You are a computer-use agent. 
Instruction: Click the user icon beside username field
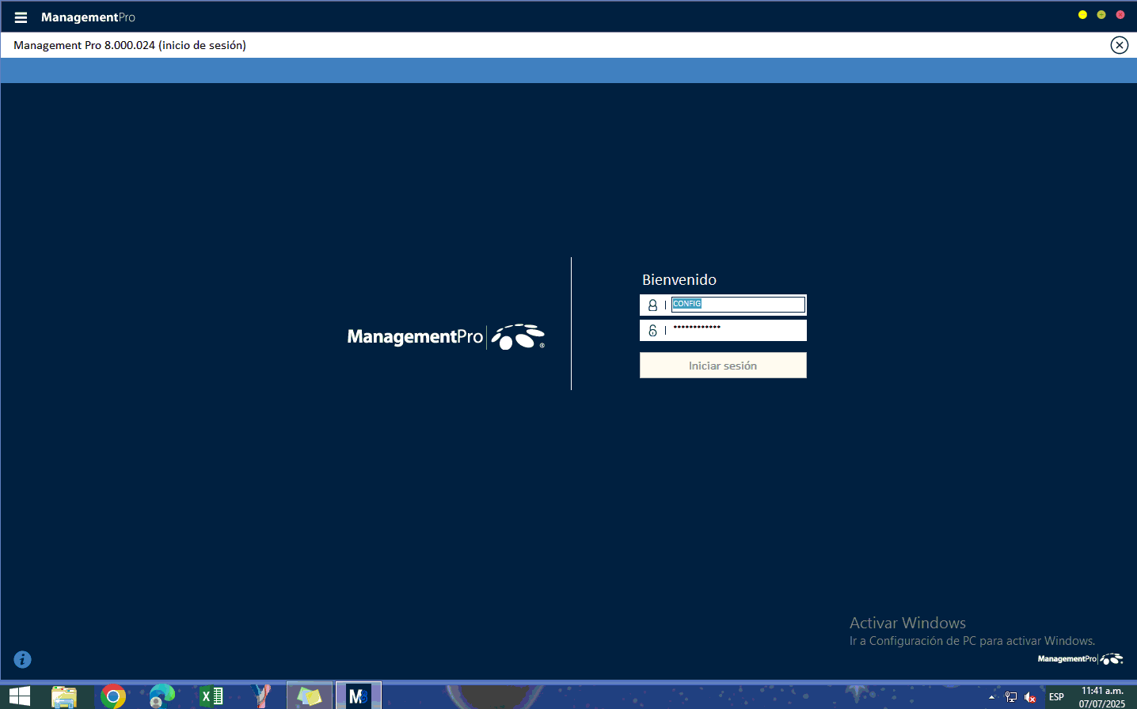coord(652,305)
